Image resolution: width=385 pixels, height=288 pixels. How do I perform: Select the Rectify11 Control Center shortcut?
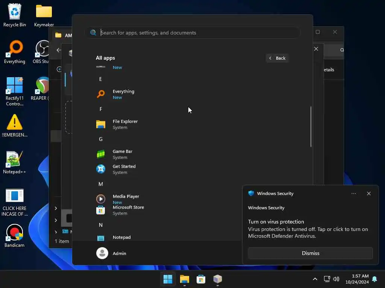point(15,91)
